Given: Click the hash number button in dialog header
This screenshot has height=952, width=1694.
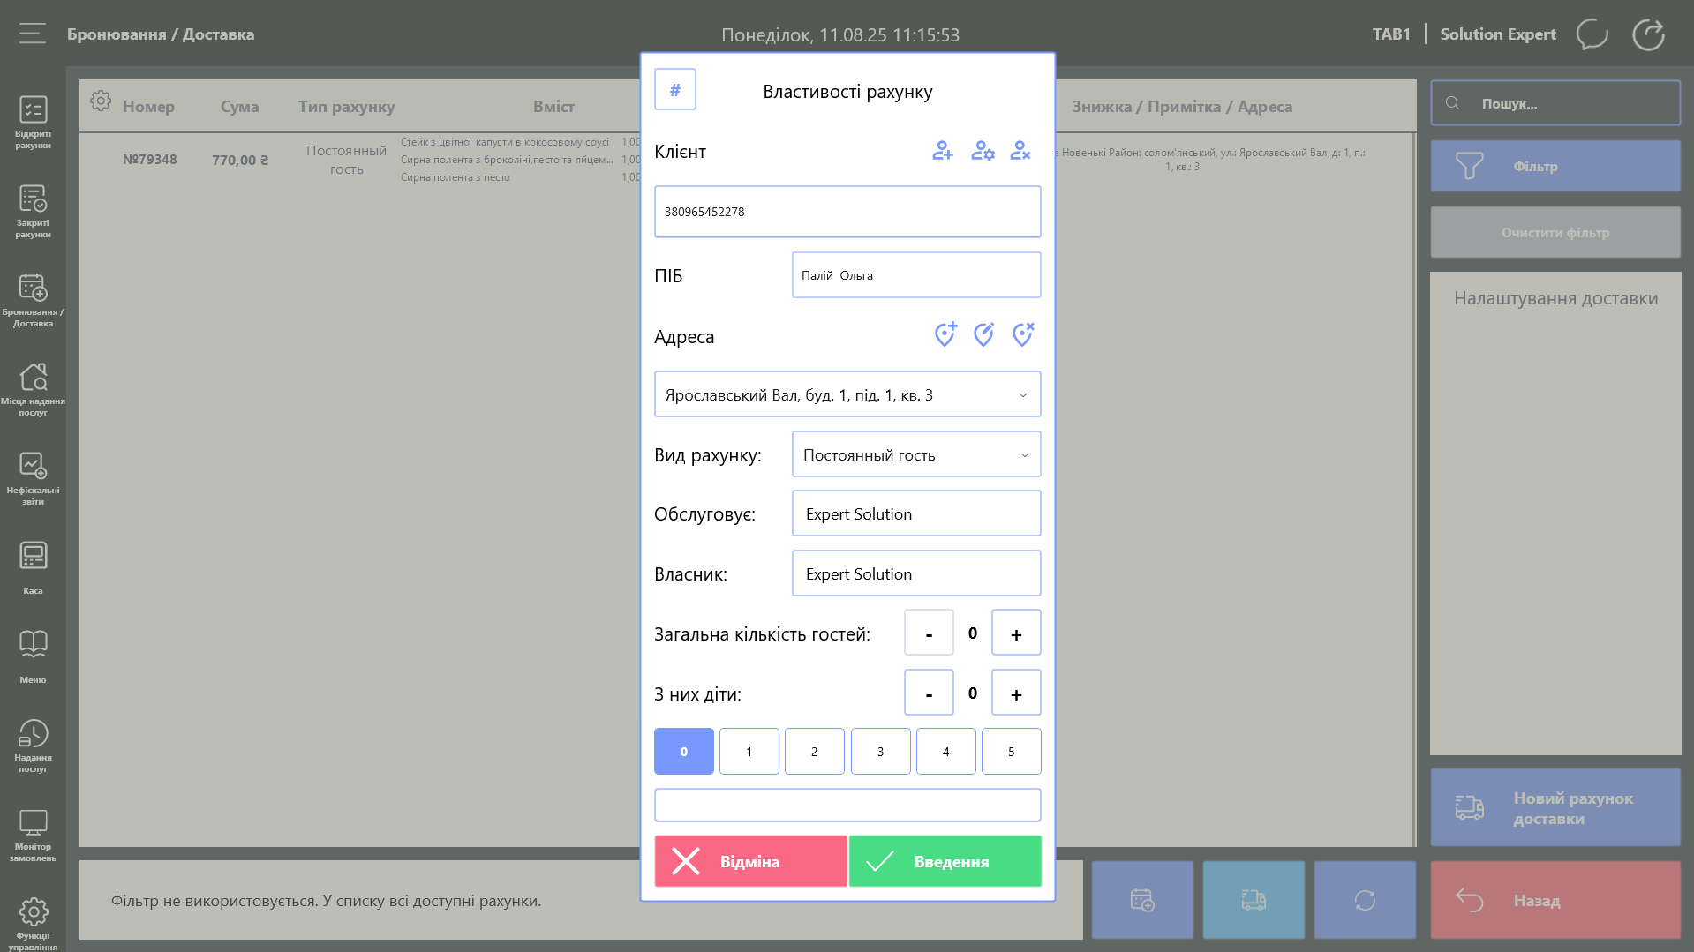Looking at the screenshot, I should [x=675, y=90].
